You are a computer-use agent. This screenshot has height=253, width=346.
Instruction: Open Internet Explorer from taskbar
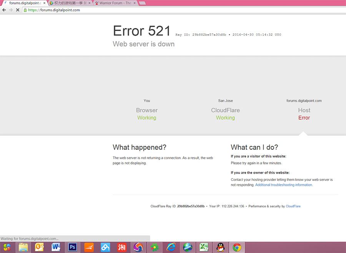pos(171,248)
